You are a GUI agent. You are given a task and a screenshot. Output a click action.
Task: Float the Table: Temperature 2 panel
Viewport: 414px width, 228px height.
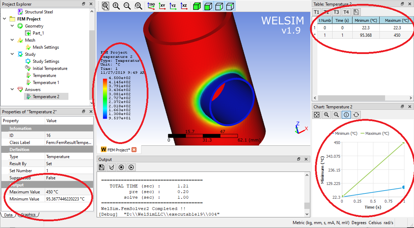pos(402,4)
